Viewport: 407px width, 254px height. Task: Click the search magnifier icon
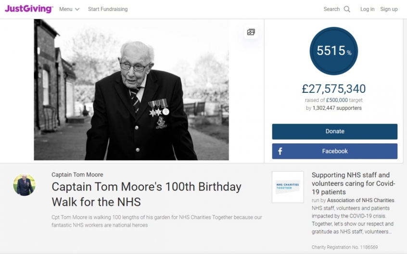click(347, 9)
